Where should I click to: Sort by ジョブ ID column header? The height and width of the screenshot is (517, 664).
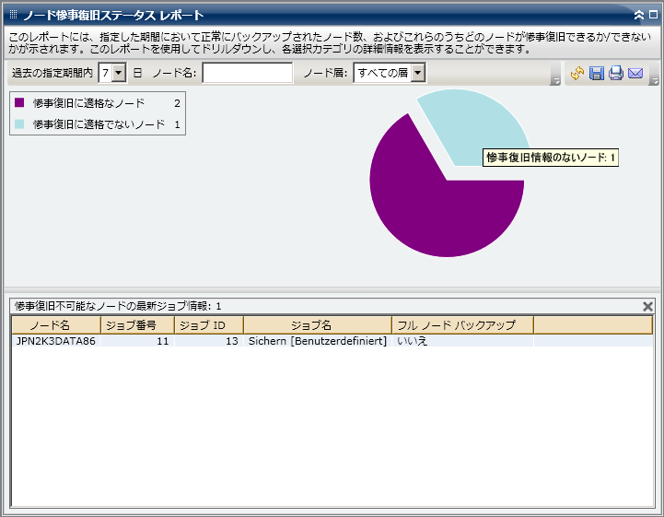click(x=208, y=325)
